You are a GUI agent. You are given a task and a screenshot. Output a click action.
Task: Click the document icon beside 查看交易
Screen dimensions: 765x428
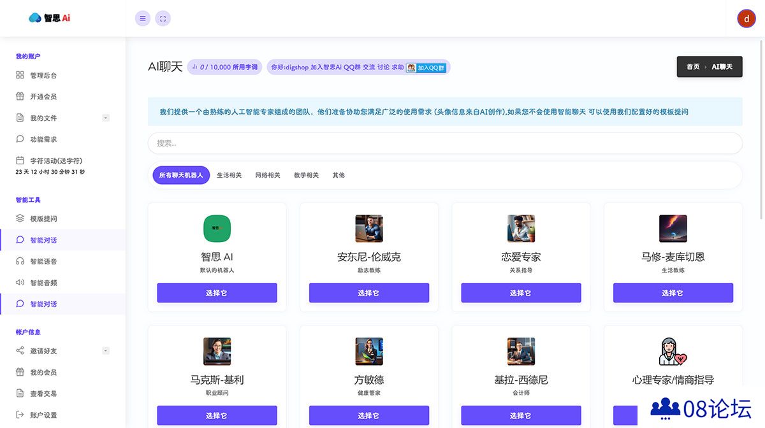(20, 394)
